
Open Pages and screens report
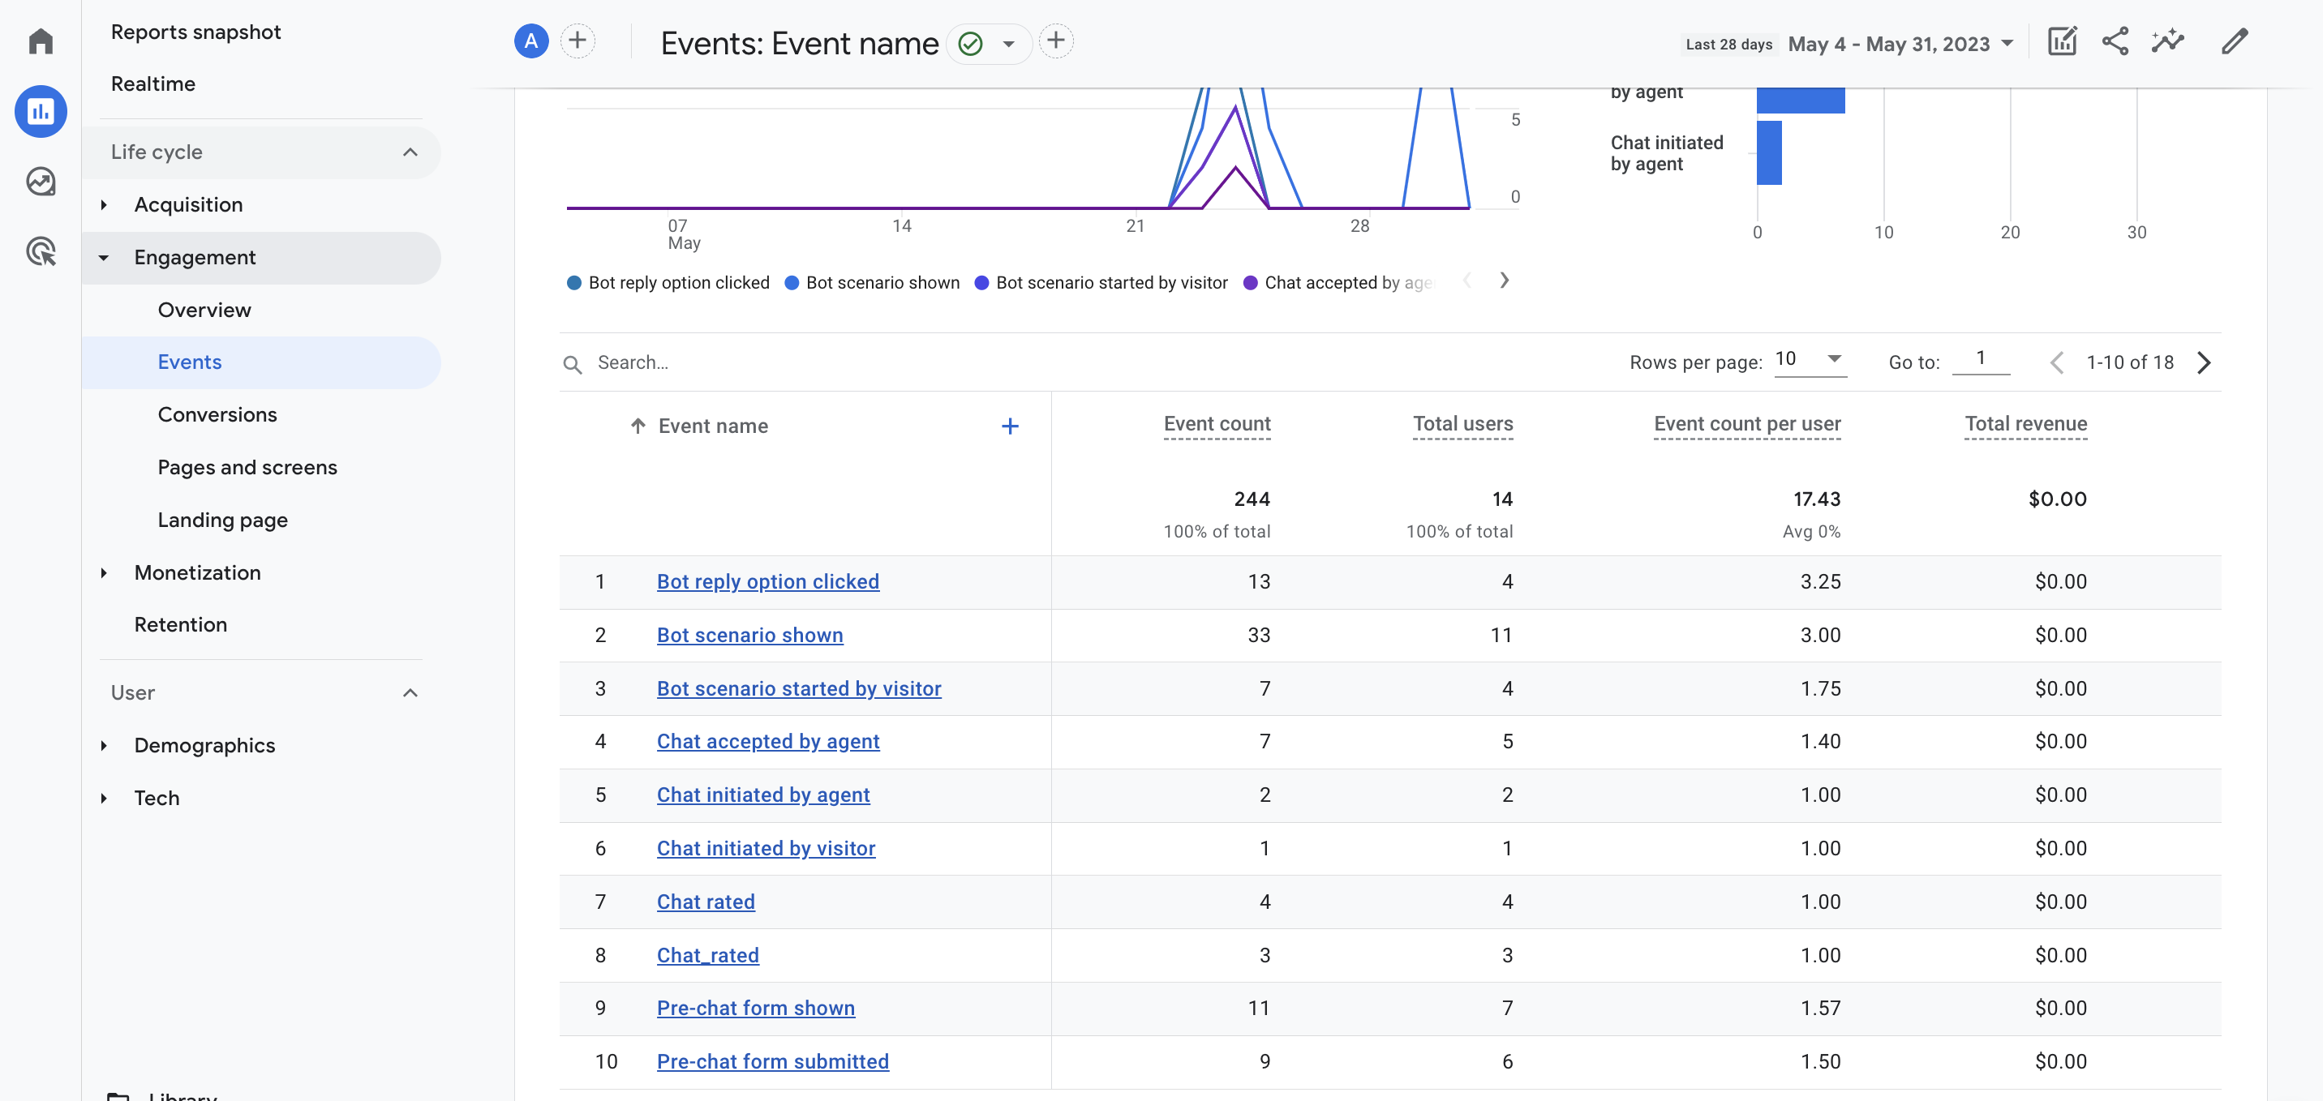(x=247, y=467)
